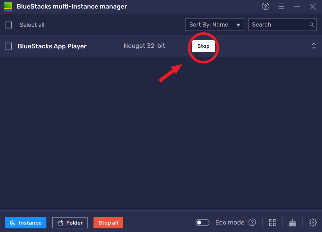Expand BlueStacks App Player row arrows

click(x=314, y=46)
